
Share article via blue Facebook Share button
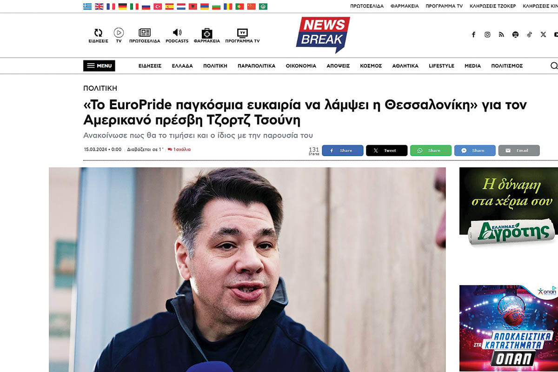(343, 151)
